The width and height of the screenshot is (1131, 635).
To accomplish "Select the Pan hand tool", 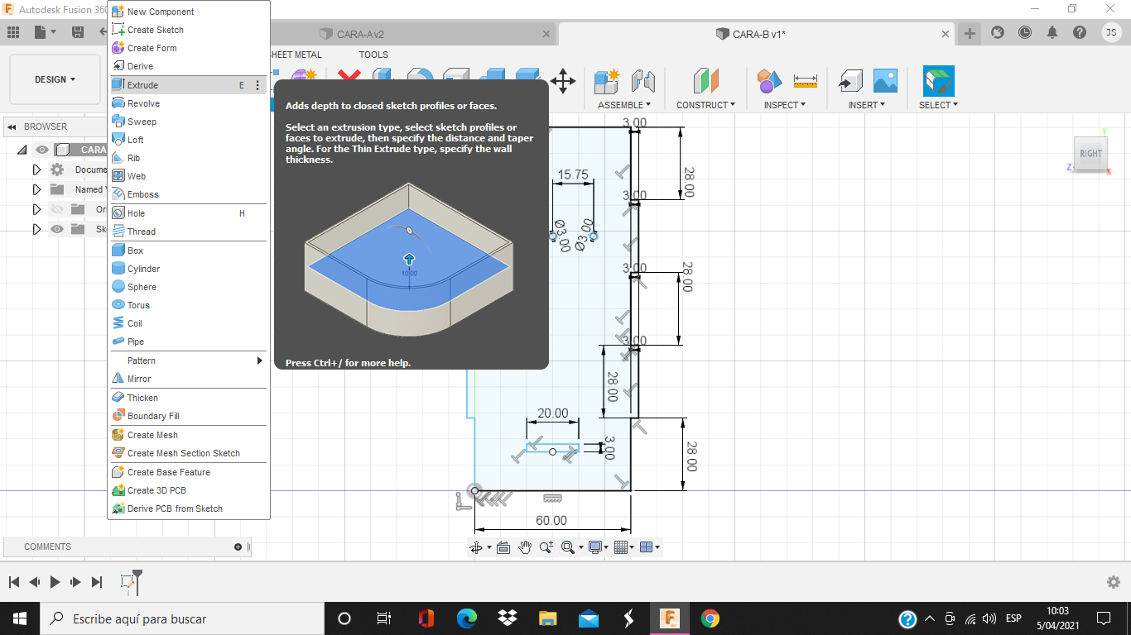I will pos(525,547).
